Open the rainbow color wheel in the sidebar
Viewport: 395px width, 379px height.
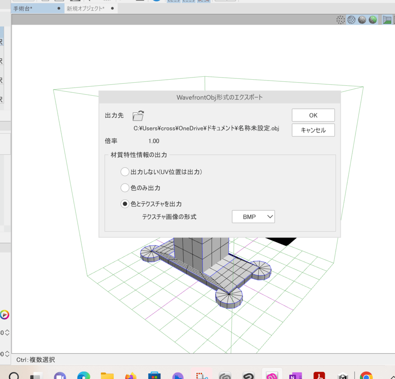pyautogui.click(x=5, y=315)
